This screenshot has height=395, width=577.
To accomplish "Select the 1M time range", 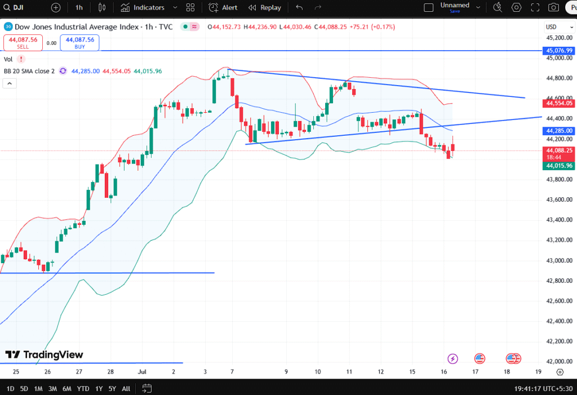I will tap(38, 388).
